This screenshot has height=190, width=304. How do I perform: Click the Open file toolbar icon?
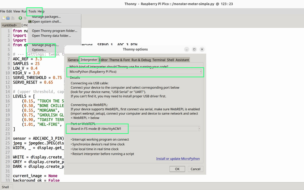click(x=8, y=18)
